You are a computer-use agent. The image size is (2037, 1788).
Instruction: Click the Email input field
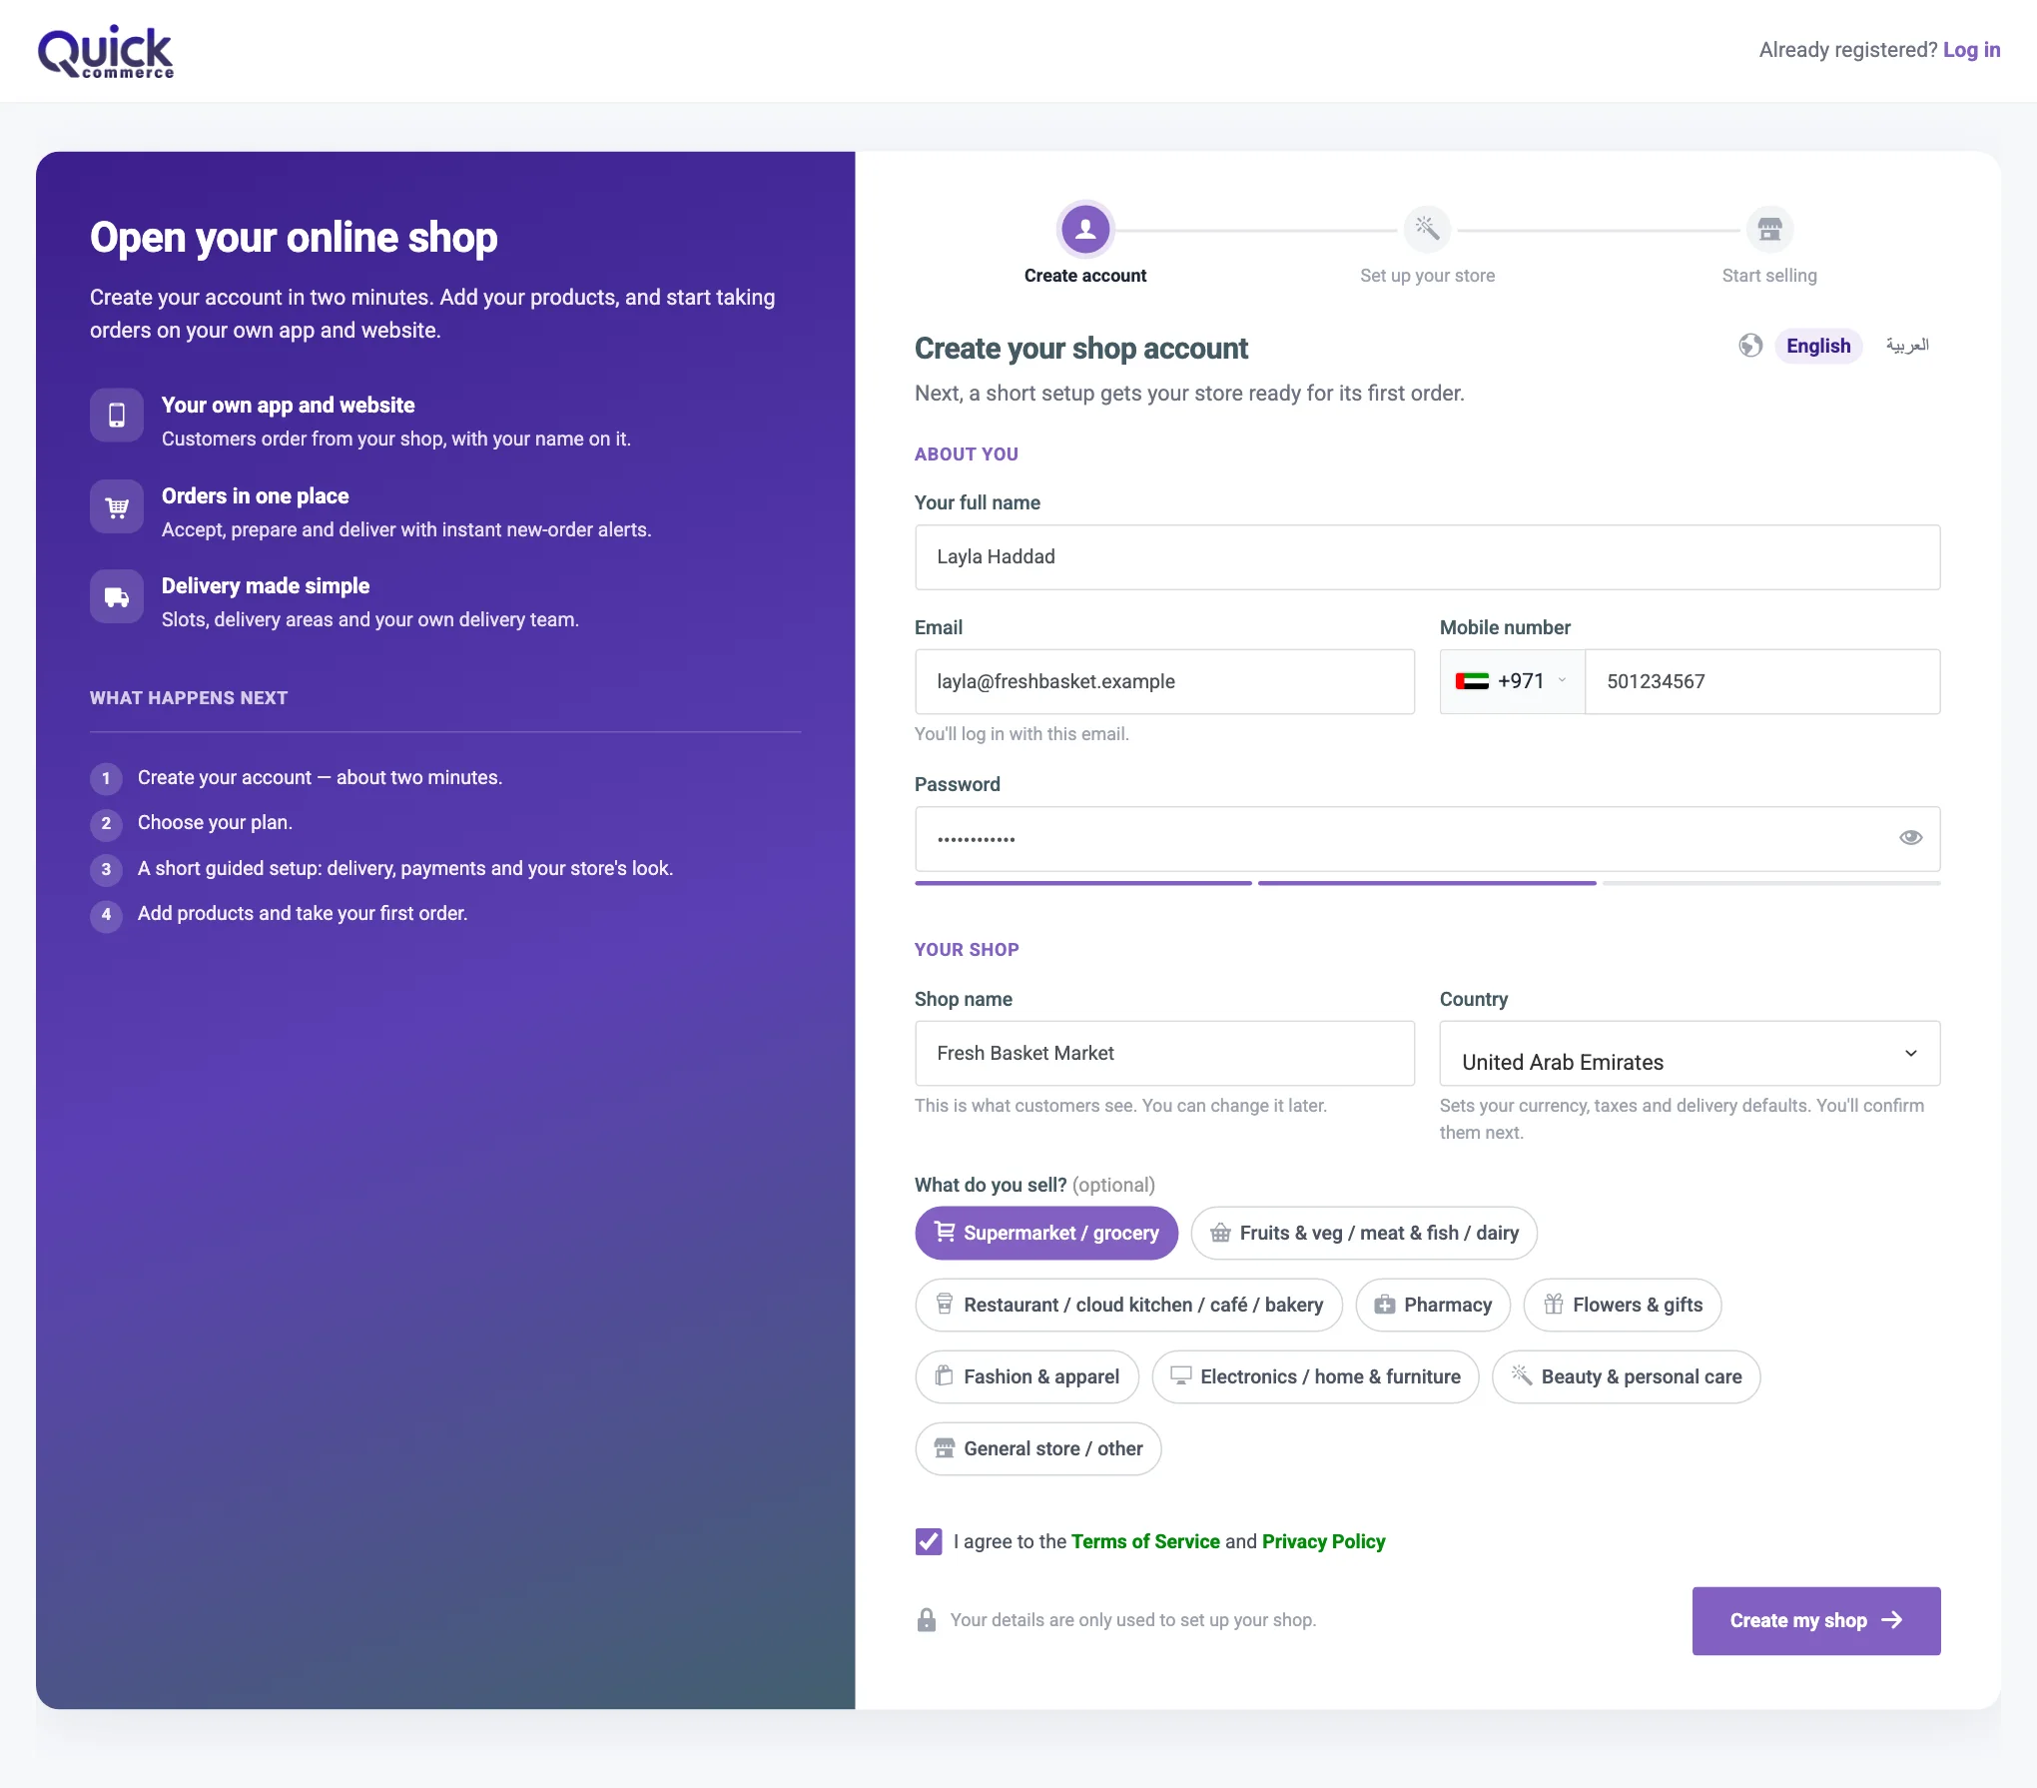[1164, 681]
